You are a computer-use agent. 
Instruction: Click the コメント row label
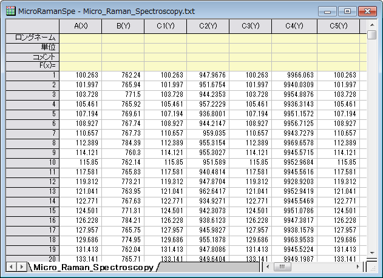[33, 57]
